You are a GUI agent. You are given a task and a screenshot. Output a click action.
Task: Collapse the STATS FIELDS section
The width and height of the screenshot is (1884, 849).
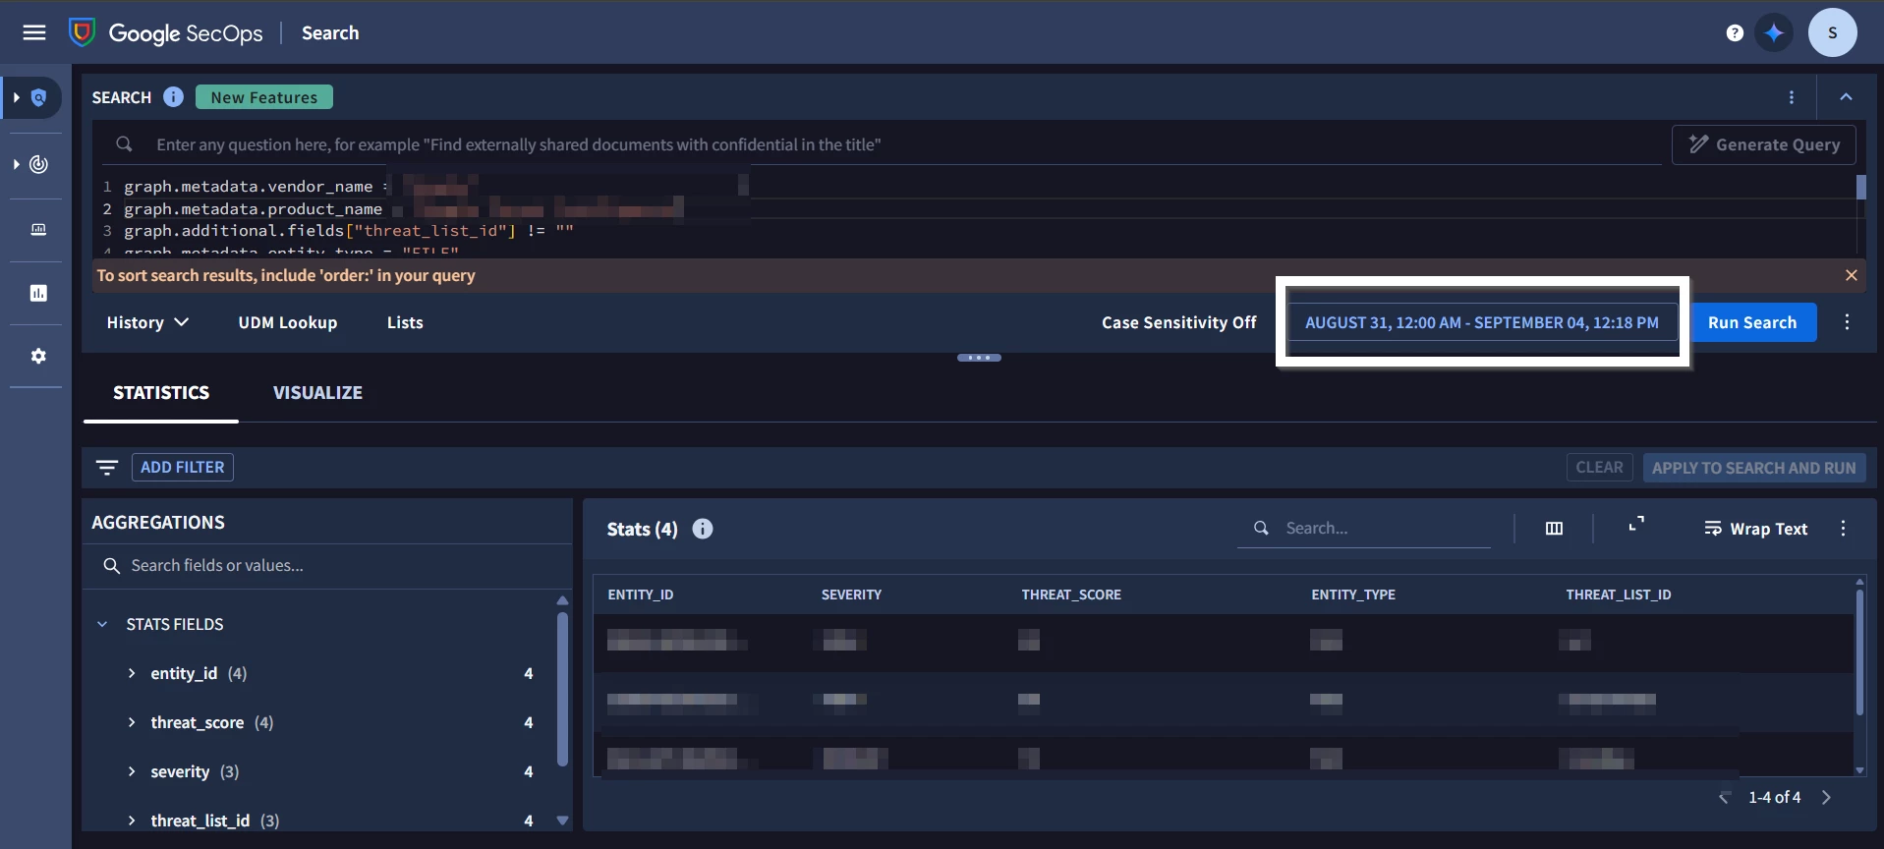pos(102,624)
